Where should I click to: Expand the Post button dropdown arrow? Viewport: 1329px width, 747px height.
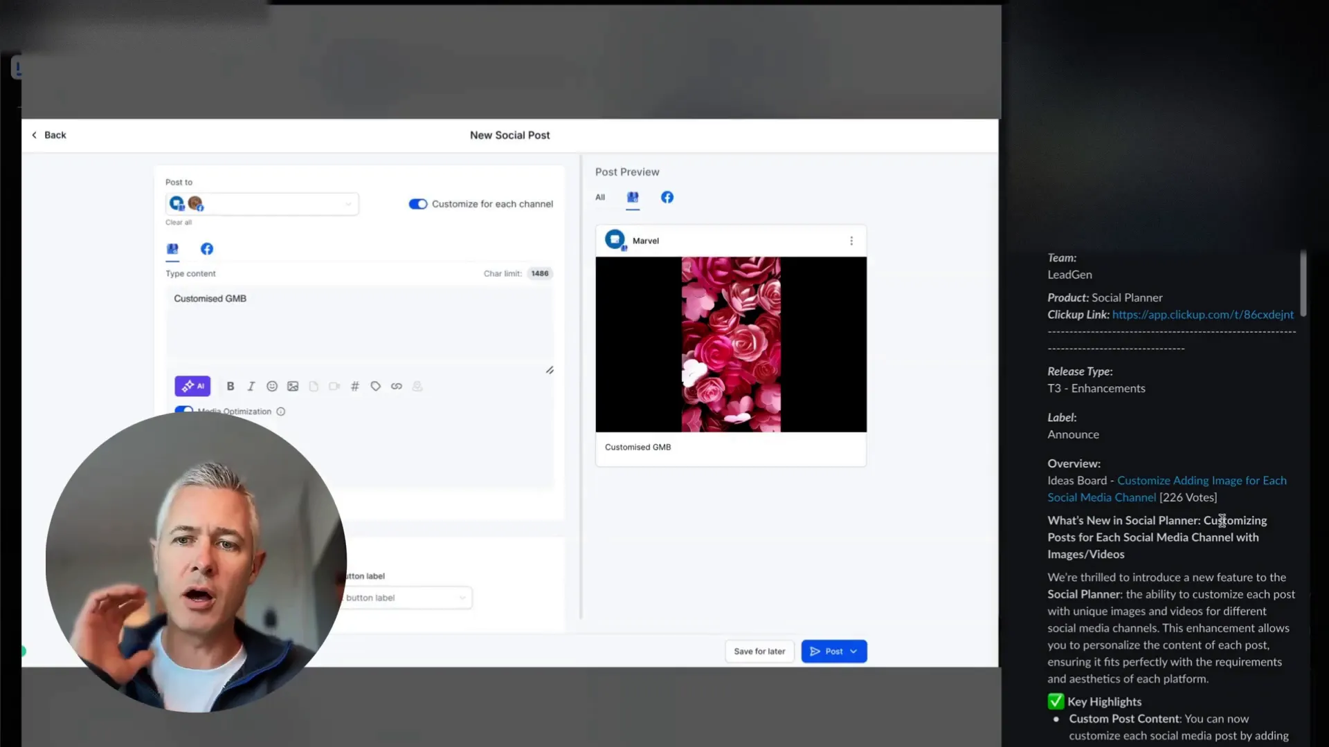click(854, 652)
